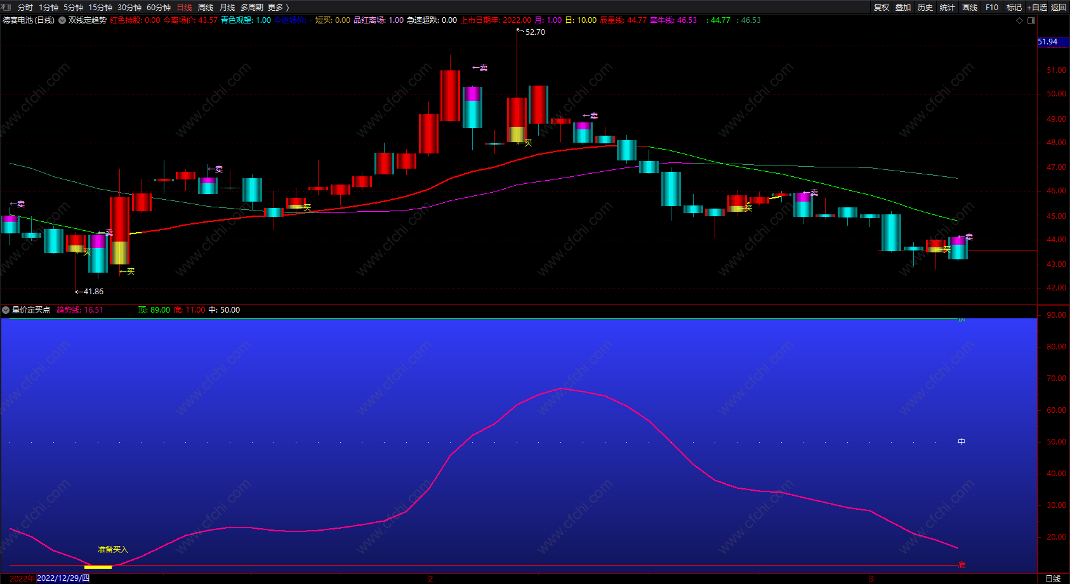
Task: Switch to 周线 weekly chart
Action: click(206, 7)
